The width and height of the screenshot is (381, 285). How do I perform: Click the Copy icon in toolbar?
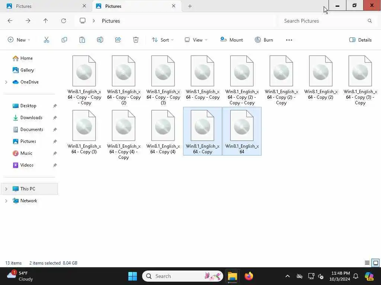64,40
